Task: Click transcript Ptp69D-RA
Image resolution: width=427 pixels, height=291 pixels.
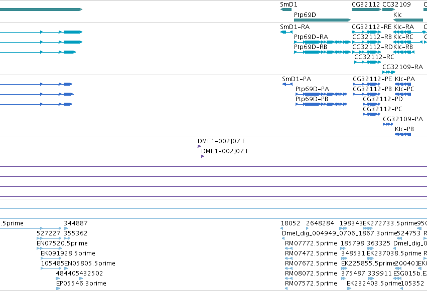Action: coord(323,42)
